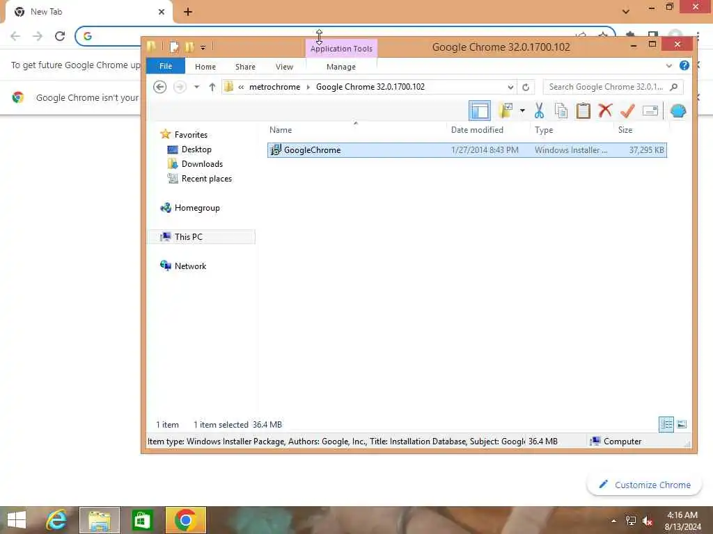Image resolution: width=713 pixels, height=534 pixels.
Task: Click Google Chrome taskbar icon
Action: pos(185,520)
